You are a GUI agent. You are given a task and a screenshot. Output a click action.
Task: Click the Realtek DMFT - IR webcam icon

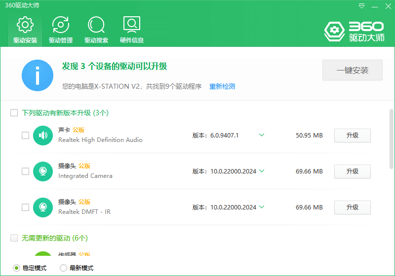pyautogui.click(x=43, y=207)
